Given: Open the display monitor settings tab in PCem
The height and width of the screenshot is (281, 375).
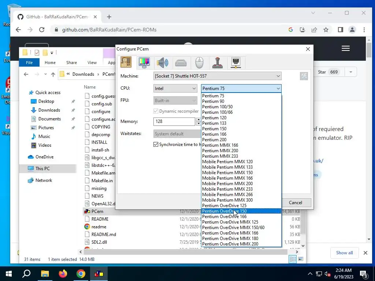Looking at the screenshot, I should [144, 63].
